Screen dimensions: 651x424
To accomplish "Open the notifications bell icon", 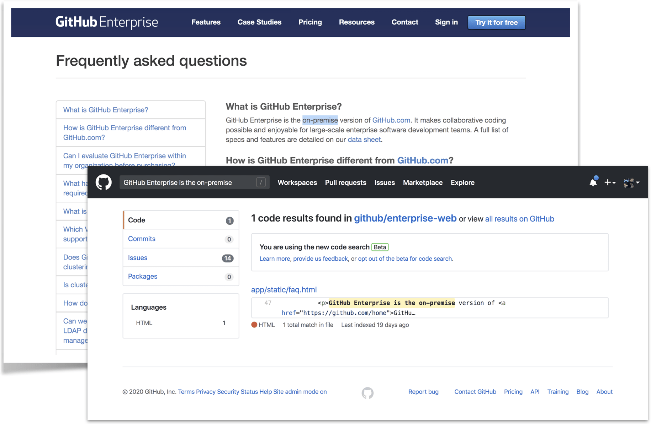I will click(593, 181).
